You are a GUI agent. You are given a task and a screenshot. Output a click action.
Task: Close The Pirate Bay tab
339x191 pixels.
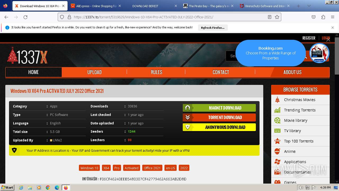232,6
